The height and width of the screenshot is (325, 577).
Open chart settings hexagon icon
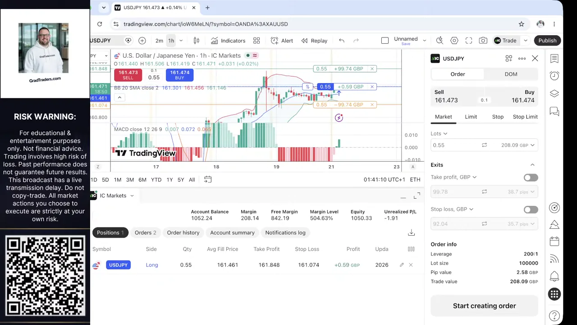click(x=454, y=41)
